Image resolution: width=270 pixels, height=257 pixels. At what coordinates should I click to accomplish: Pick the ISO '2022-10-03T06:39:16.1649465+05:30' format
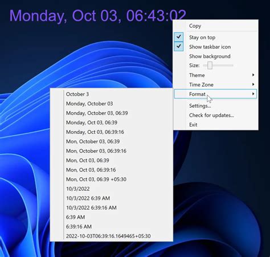pyautogui.click(x=112, y=236)
